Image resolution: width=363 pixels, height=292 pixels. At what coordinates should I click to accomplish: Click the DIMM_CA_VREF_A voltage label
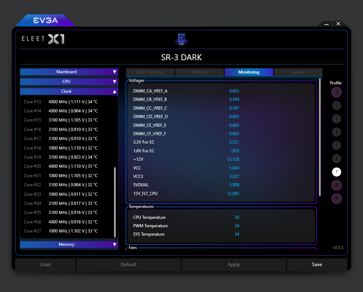[x=150, y=91]
